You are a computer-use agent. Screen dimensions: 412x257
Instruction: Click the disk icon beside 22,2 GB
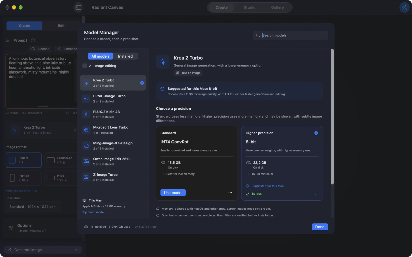pos(248,163)
